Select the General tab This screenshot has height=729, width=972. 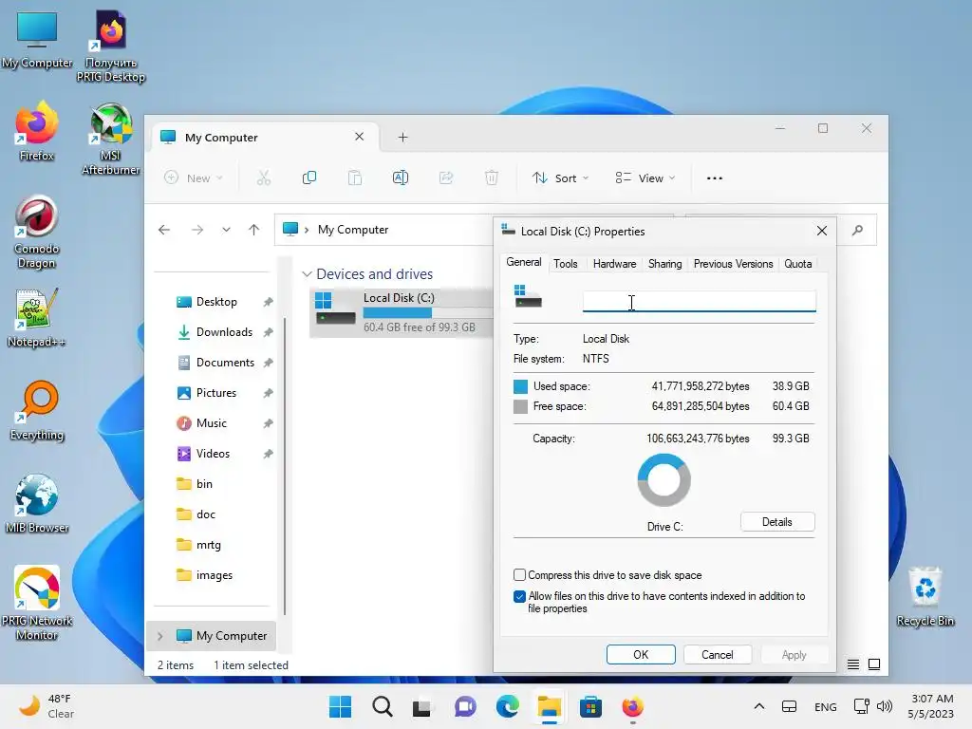point(524,262)
